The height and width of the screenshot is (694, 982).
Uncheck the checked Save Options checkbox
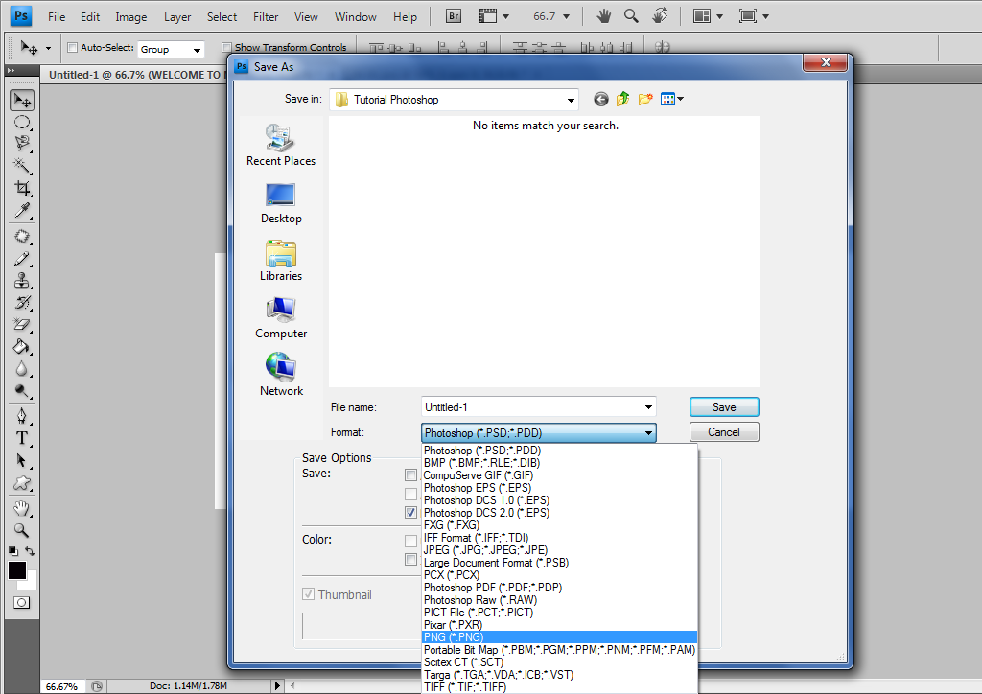coord(410,513)
